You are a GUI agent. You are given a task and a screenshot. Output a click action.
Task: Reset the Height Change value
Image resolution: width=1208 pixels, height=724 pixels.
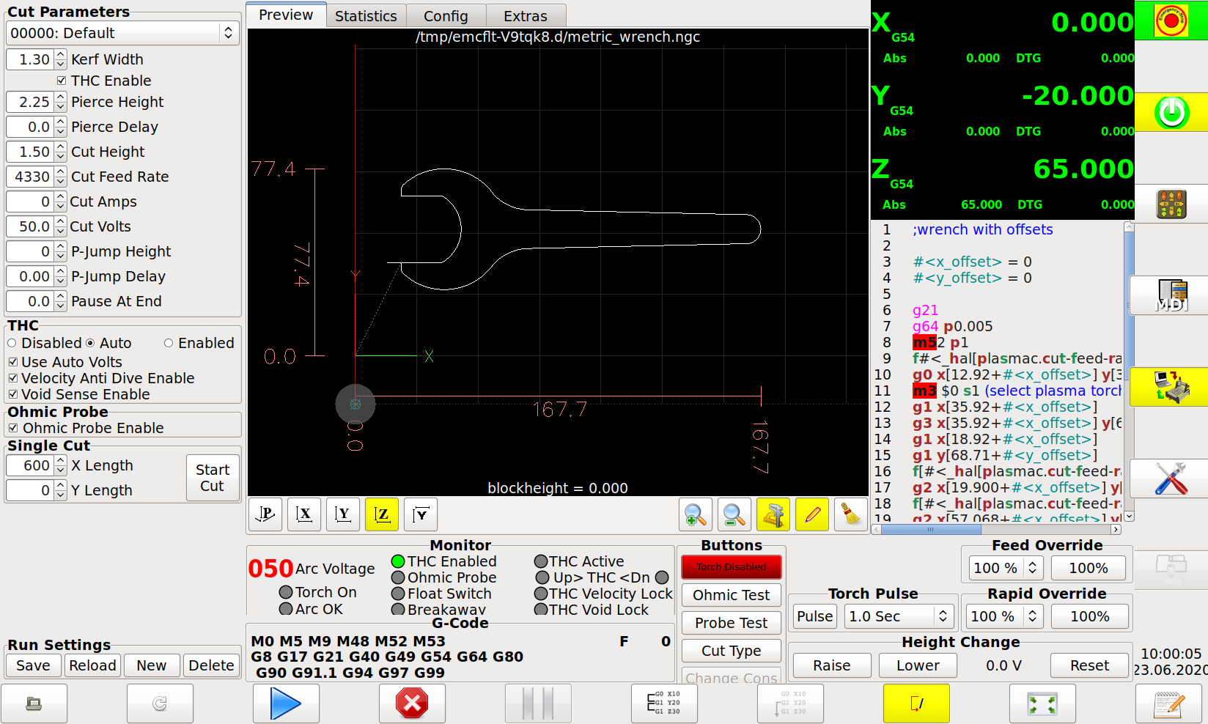point(1089,665)
